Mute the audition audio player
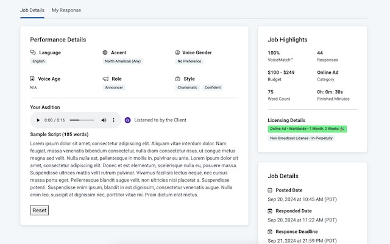Screen dimensions: 390x244 [104, 120]
